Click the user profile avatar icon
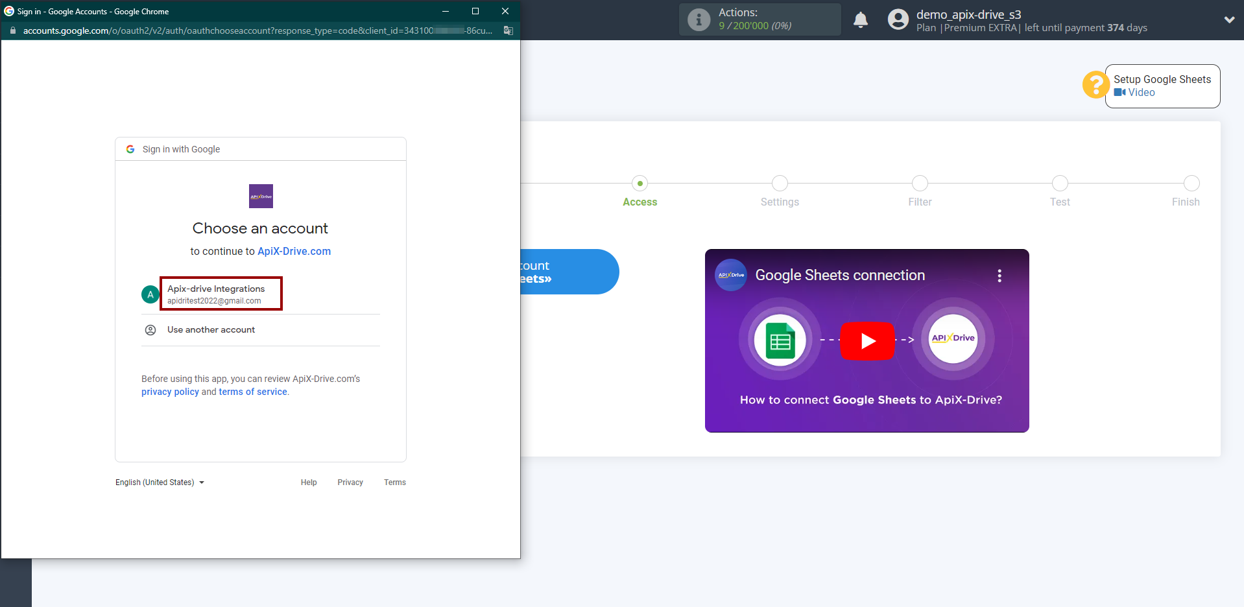 click(x=898, y=19)
